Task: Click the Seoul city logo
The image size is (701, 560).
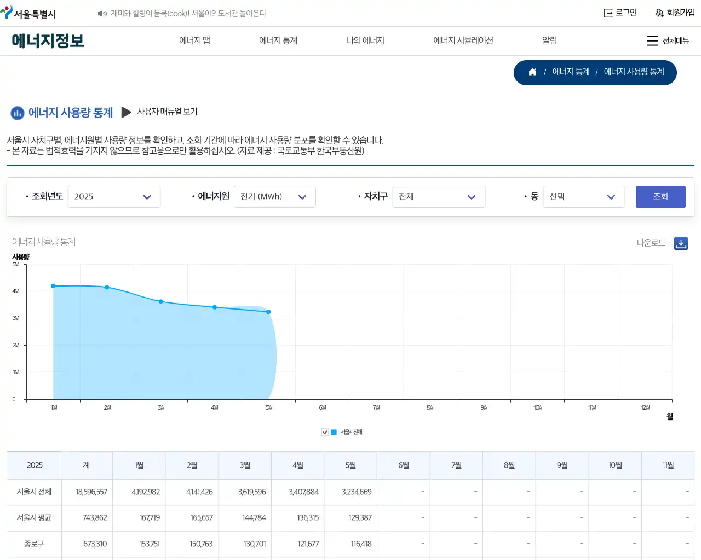Action: 28,13
